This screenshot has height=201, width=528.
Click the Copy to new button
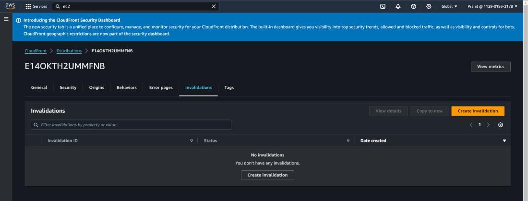tap(429, 111)
